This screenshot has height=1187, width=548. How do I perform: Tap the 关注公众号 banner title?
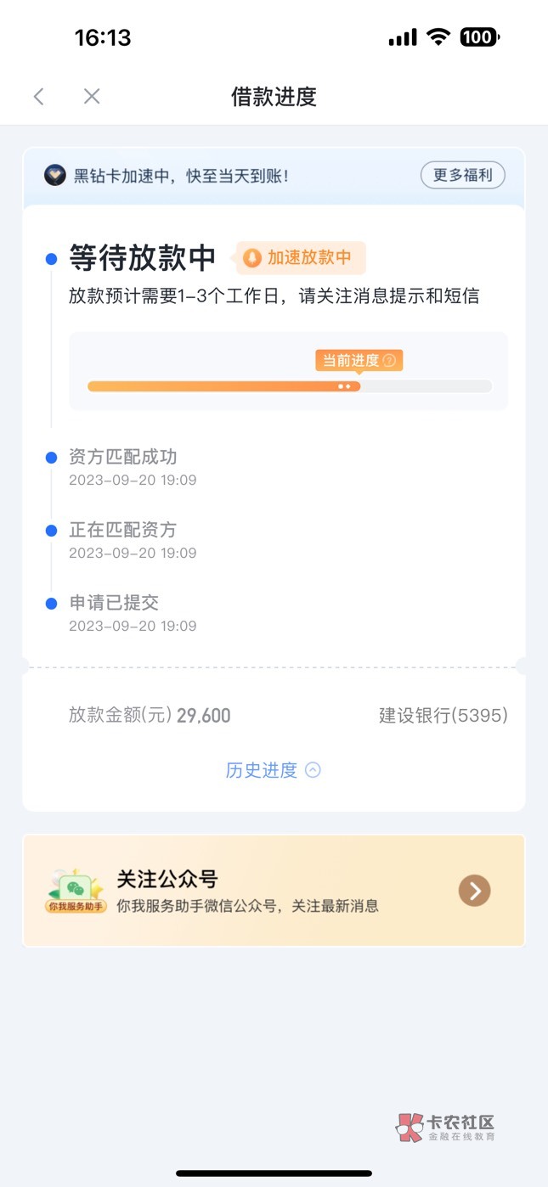click(x=167, y=879)
